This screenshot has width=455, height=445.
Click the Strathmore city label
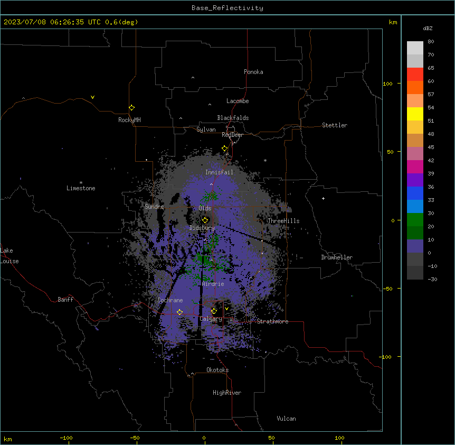point(272,321)
